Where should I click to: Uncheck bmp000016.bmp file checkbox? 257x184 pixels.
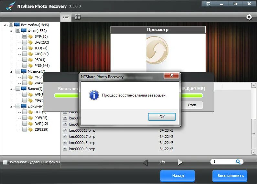(x=65, y=130)
